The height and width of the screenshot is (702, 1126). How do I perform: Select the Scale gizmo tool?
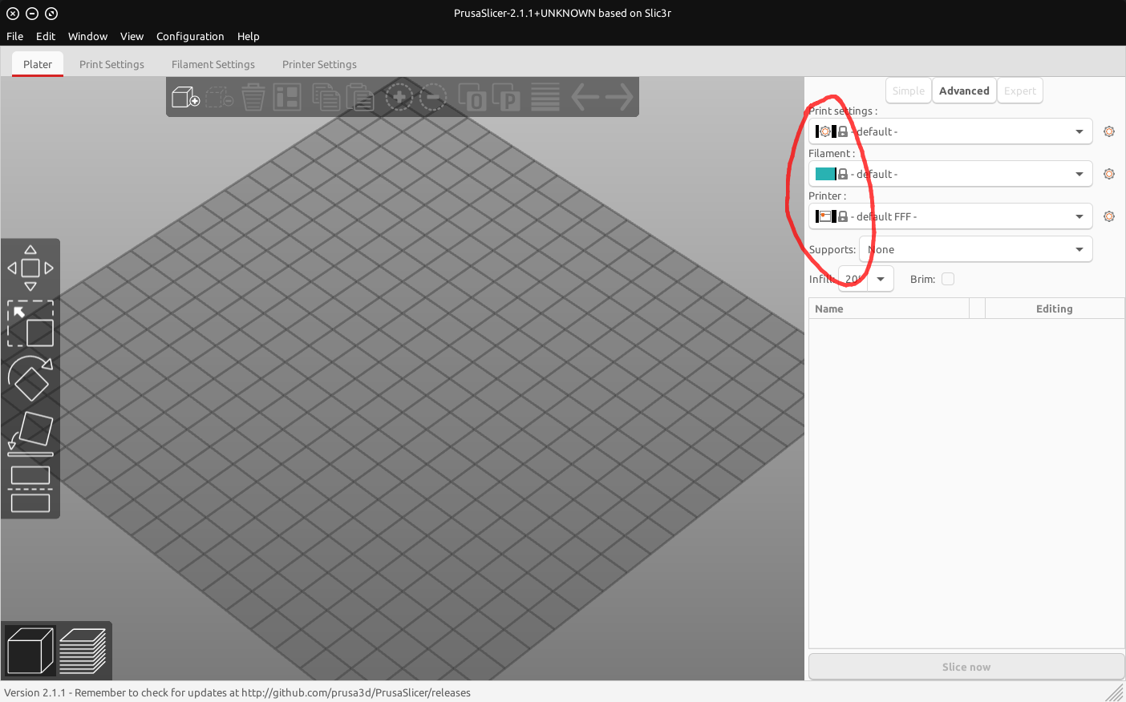[30, 324]
